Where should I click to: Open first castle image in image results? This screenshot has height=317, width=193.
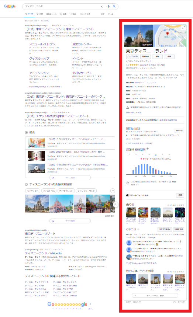37,203
